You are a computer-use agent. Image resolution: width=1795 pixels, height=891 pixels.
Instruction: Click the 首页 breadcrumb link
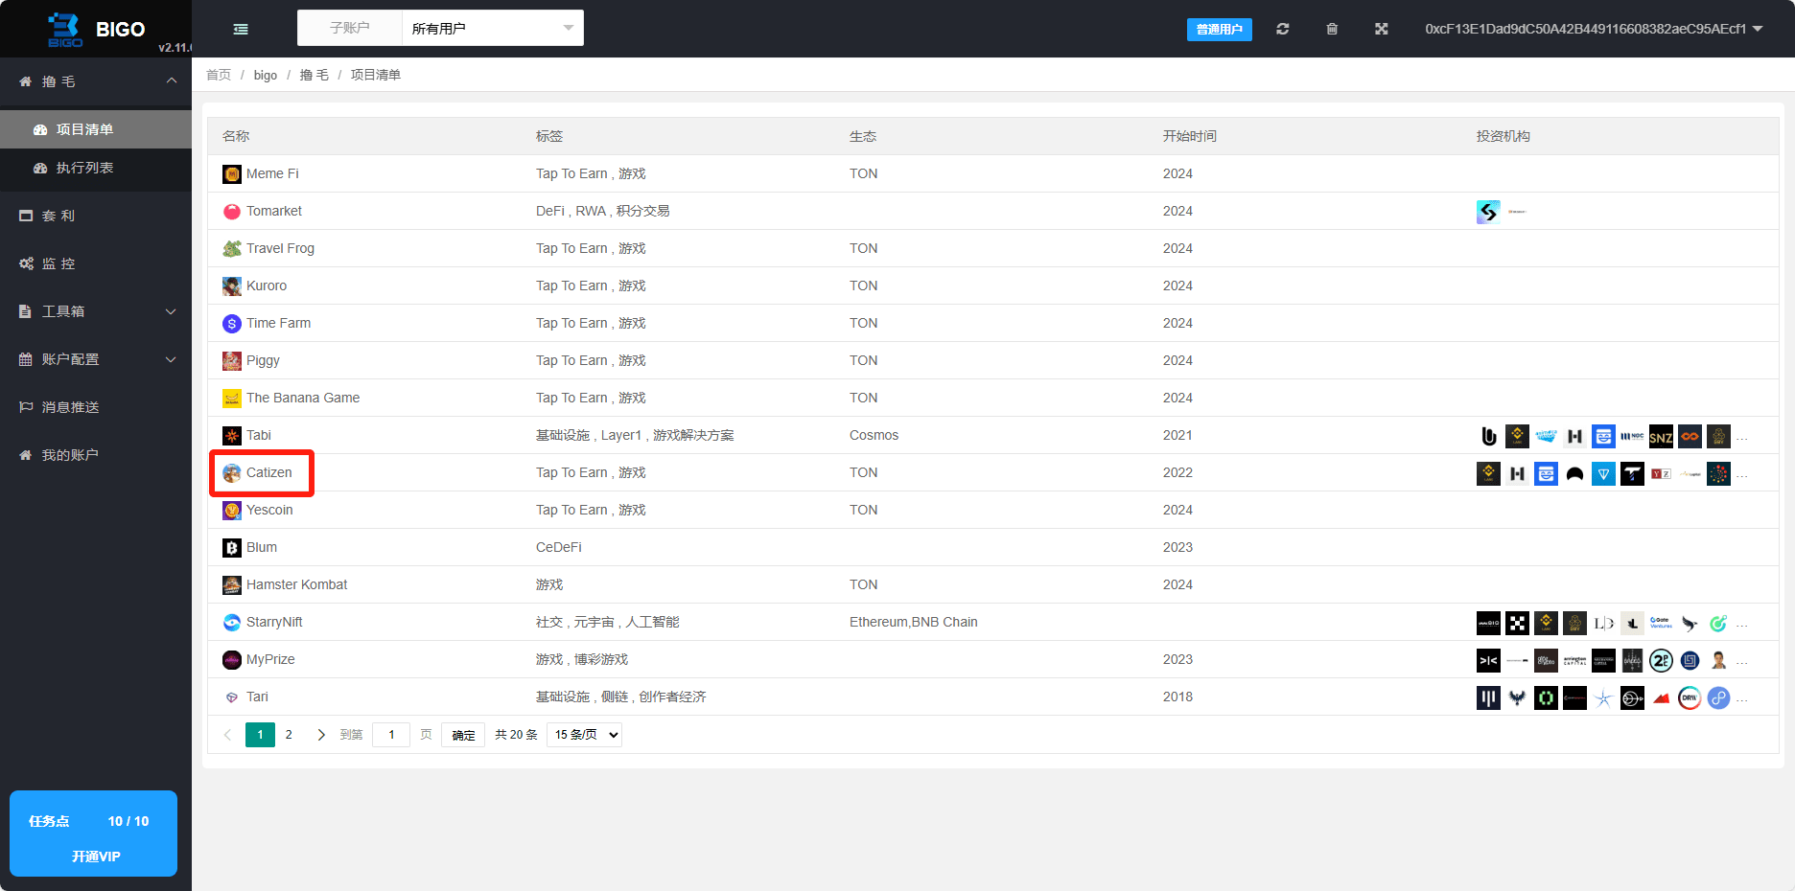tap(219, 75)
